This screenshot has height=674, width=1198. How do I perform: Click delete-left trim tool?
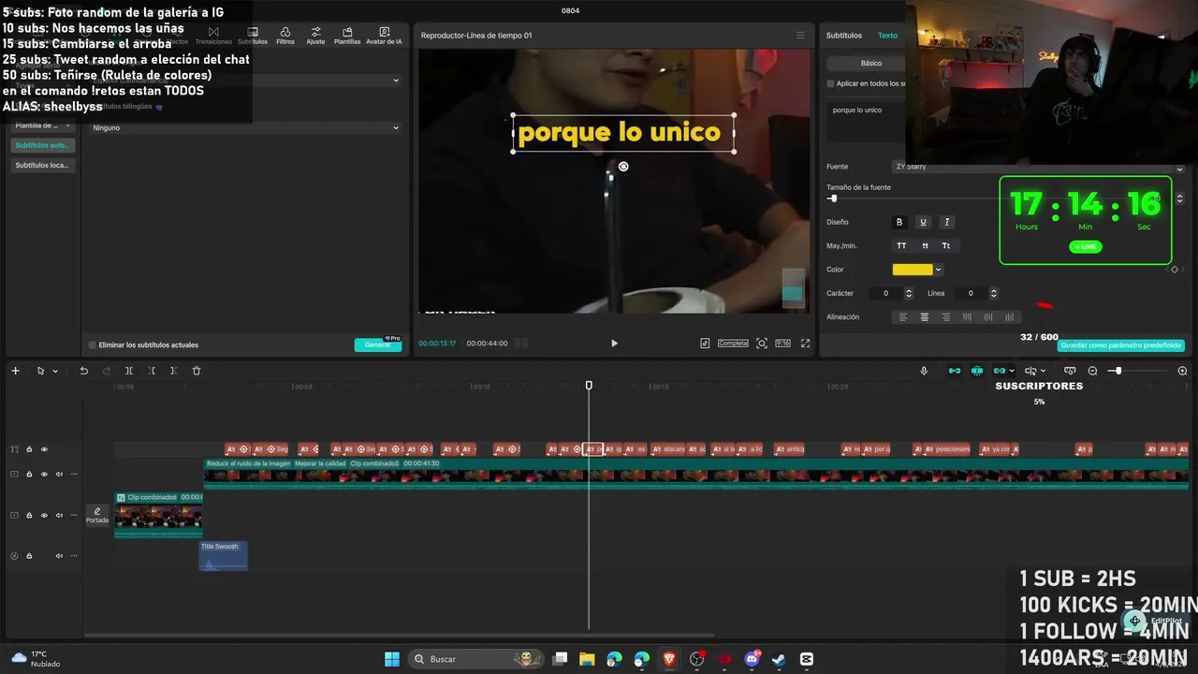[152, 371]
